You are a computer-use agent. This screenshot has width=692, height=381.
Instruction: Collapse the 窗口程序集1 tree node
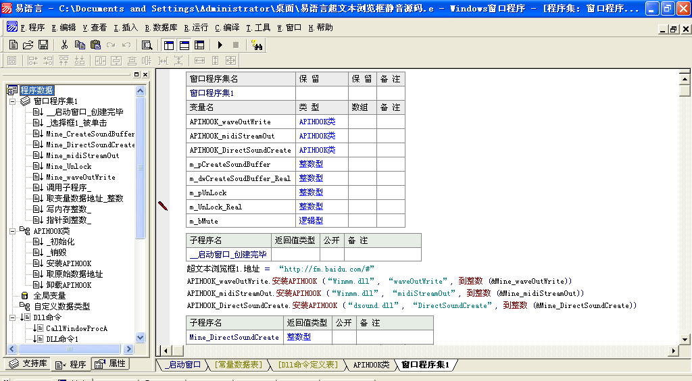13,101
